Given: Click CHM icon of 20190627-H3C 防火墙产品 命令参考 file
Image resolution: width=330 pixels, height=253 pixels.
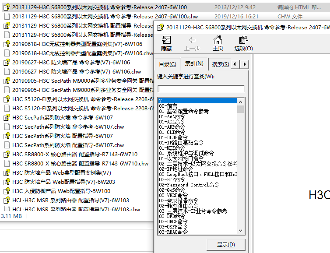Looking at the screenshot, I should click(x=7, y=63).
